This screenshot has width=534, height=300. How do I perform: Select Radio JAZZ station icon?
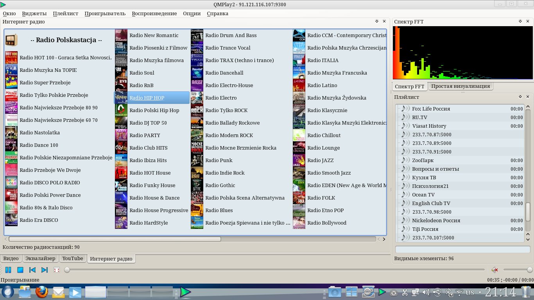pyautogui.click(x=299, y=160)
